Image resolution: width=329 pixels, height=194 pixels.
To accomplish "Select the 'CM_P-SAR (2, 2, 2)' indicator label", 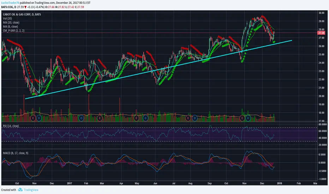I will coord(13,31).
